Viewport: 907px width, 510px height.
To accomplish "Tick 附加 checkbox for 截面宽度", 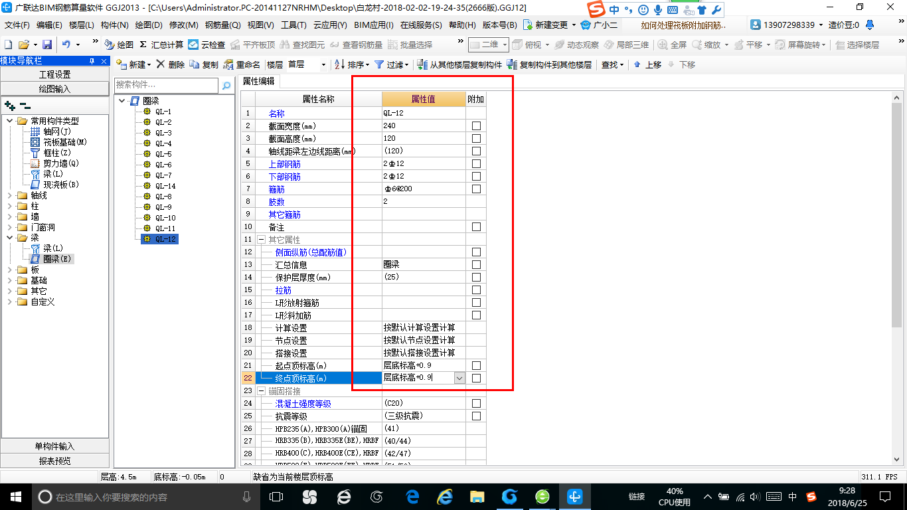I will tap(476, 126).
